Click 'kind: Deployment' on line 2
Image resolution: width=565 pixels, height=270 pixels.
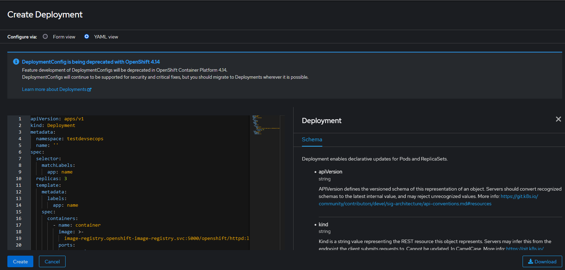pos(53,126)
